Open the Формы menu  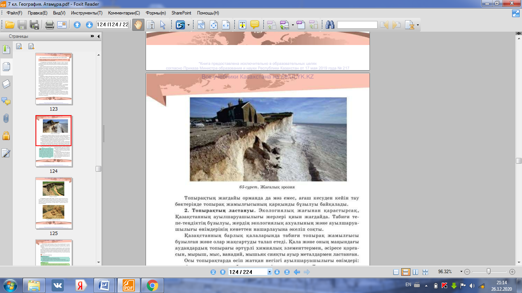click(156, 13)
